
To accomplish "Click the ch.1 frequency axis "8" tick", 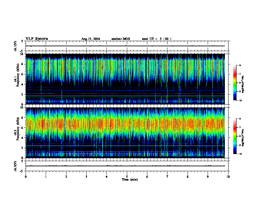I will (x=23, y=64).
